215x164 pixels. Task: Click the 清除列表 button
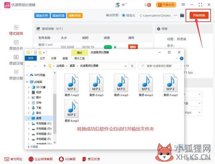(75, 16)
